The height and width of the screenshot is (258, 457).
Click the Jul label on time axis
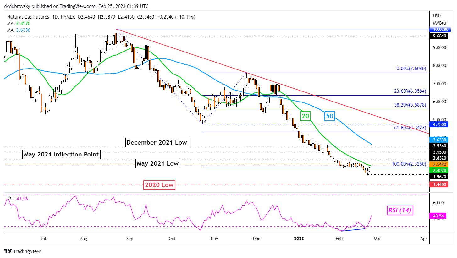[43, 239]
